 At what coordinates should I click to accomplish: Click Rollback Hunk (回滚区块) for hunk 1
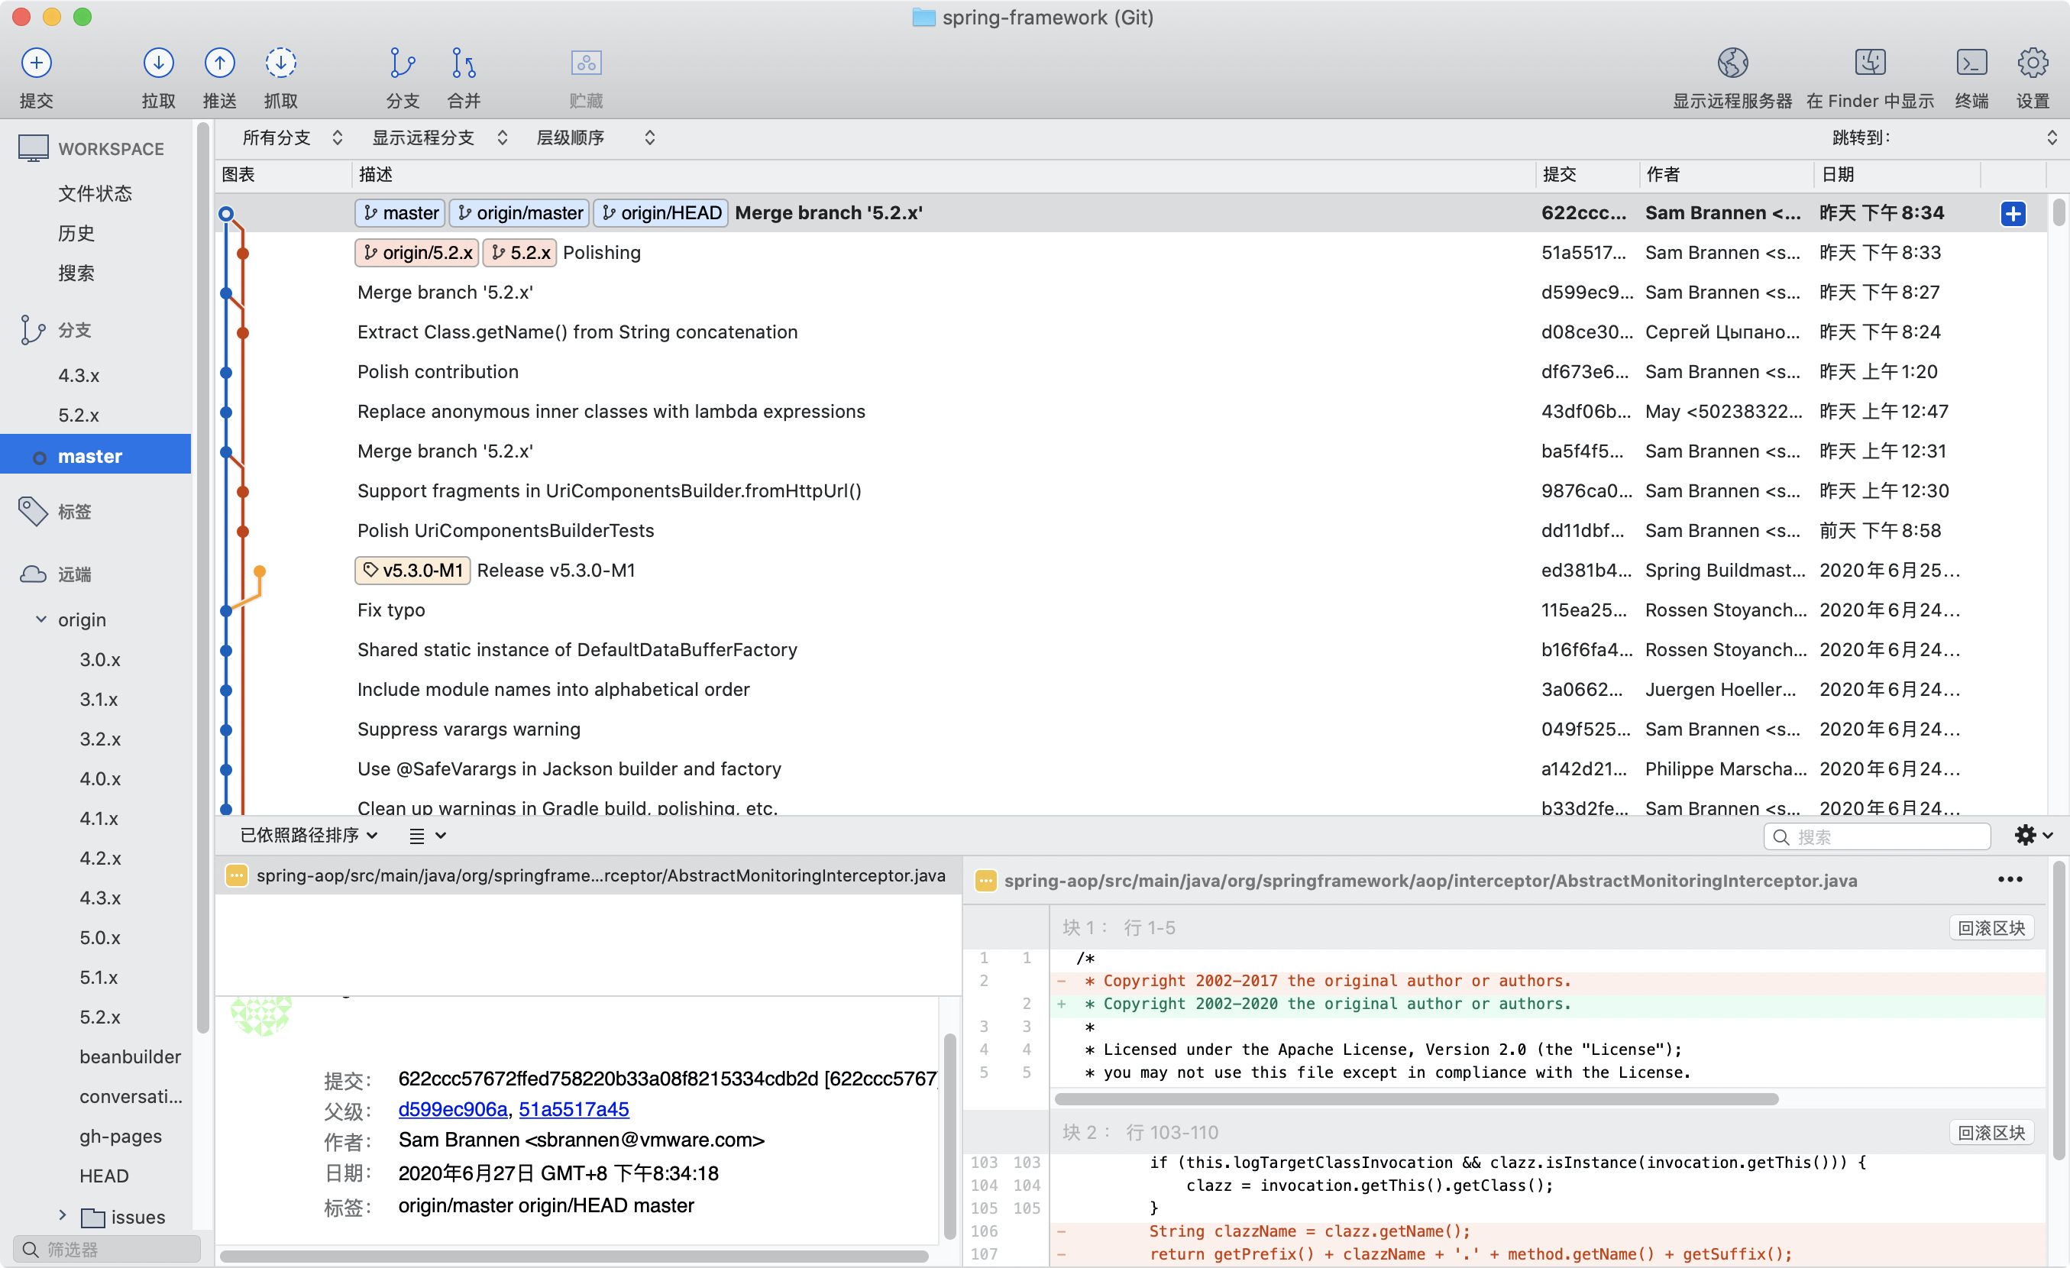point(1991,929)
